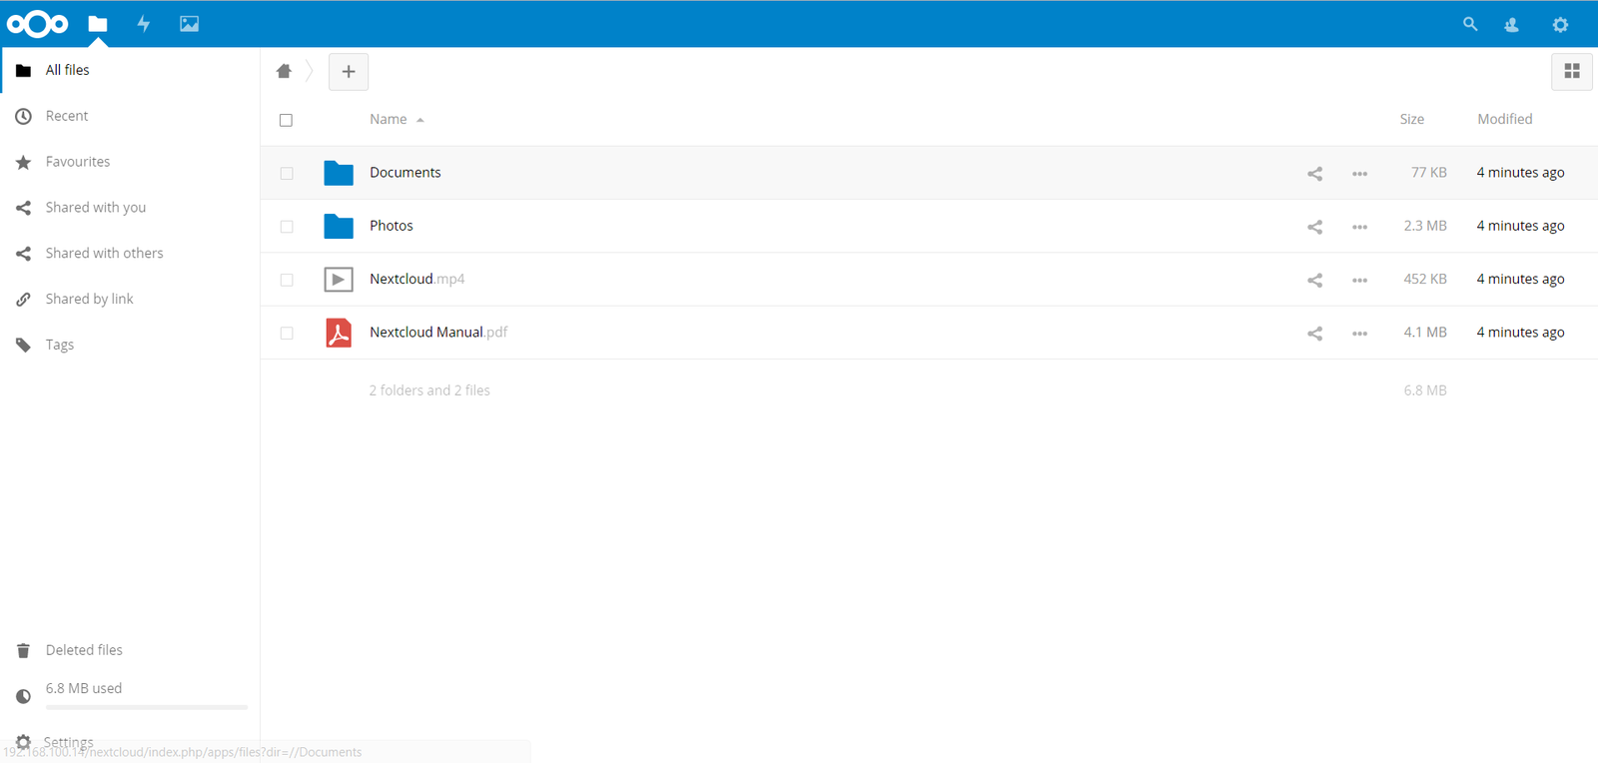The height and width of the screenshot is (763, 1598).
Task: Open Shared with you
Action: click(130, 208)
